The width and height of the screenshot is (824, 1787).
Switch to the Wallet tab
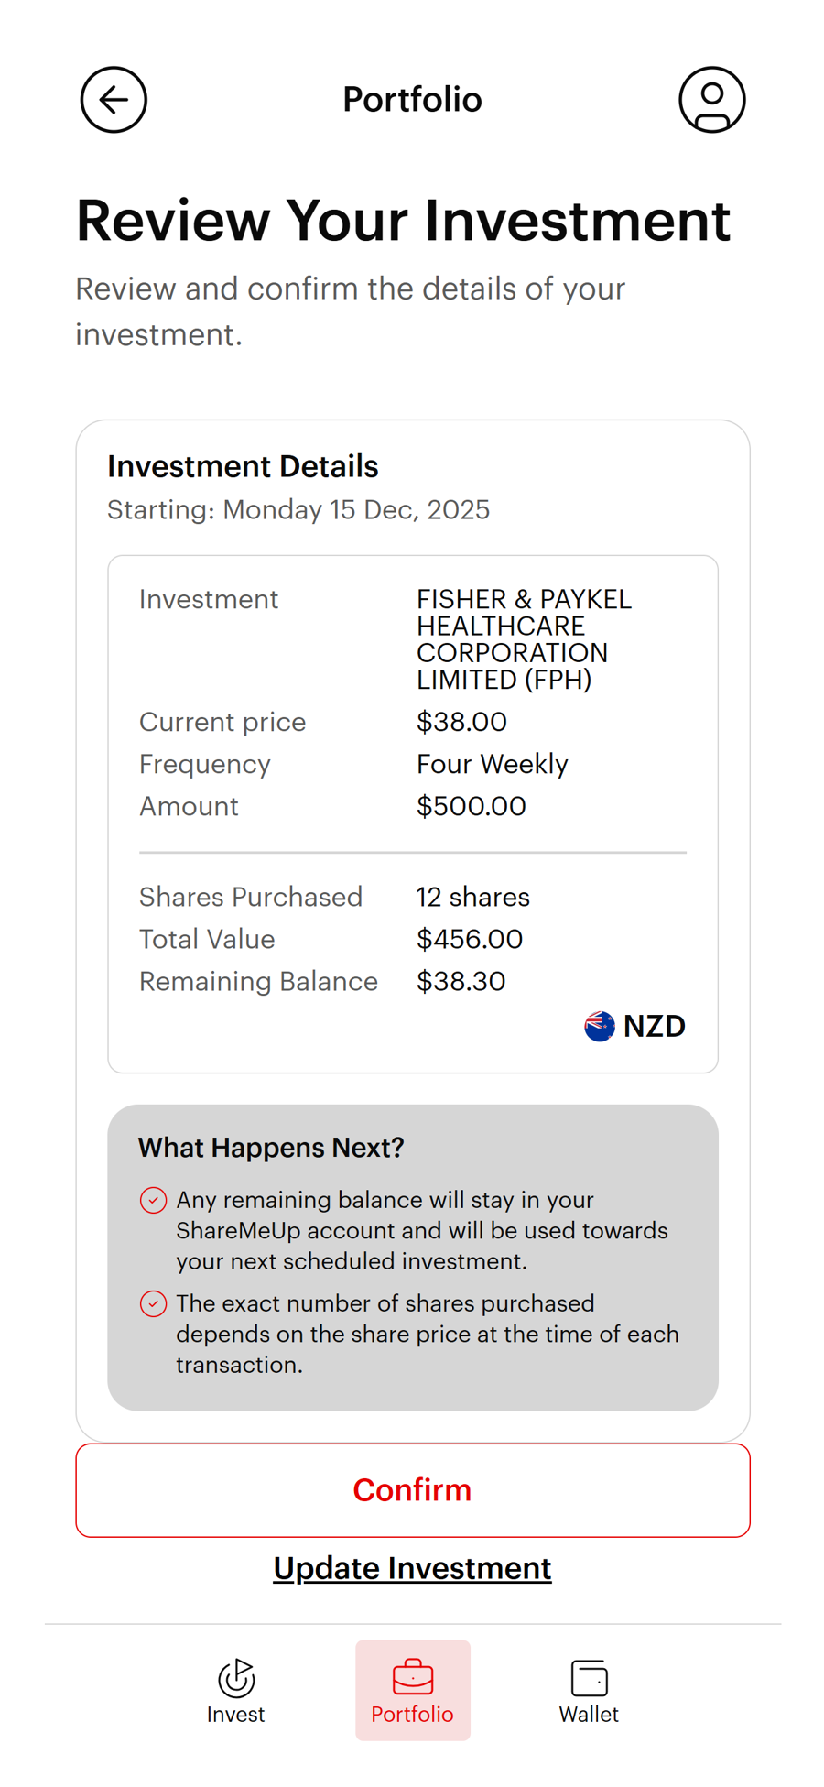coord(589,1691)
